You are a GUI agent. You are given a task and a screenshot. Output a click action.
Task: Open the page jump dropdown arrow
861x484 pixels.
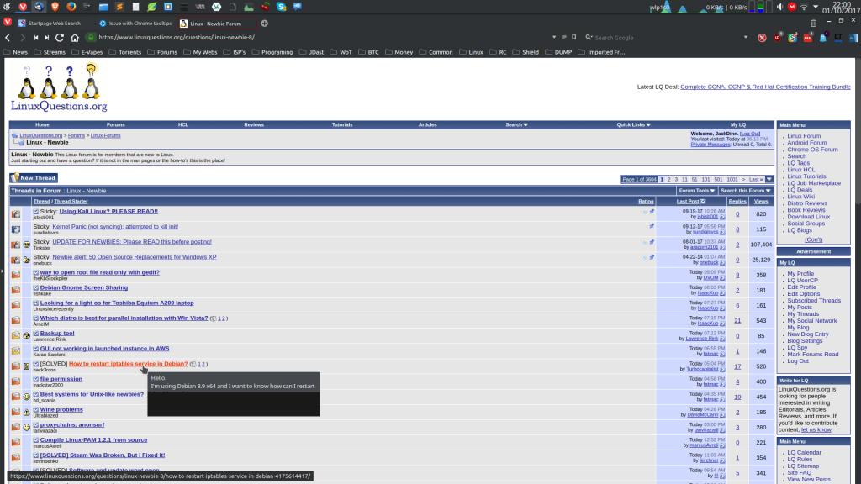pos(769,179)
